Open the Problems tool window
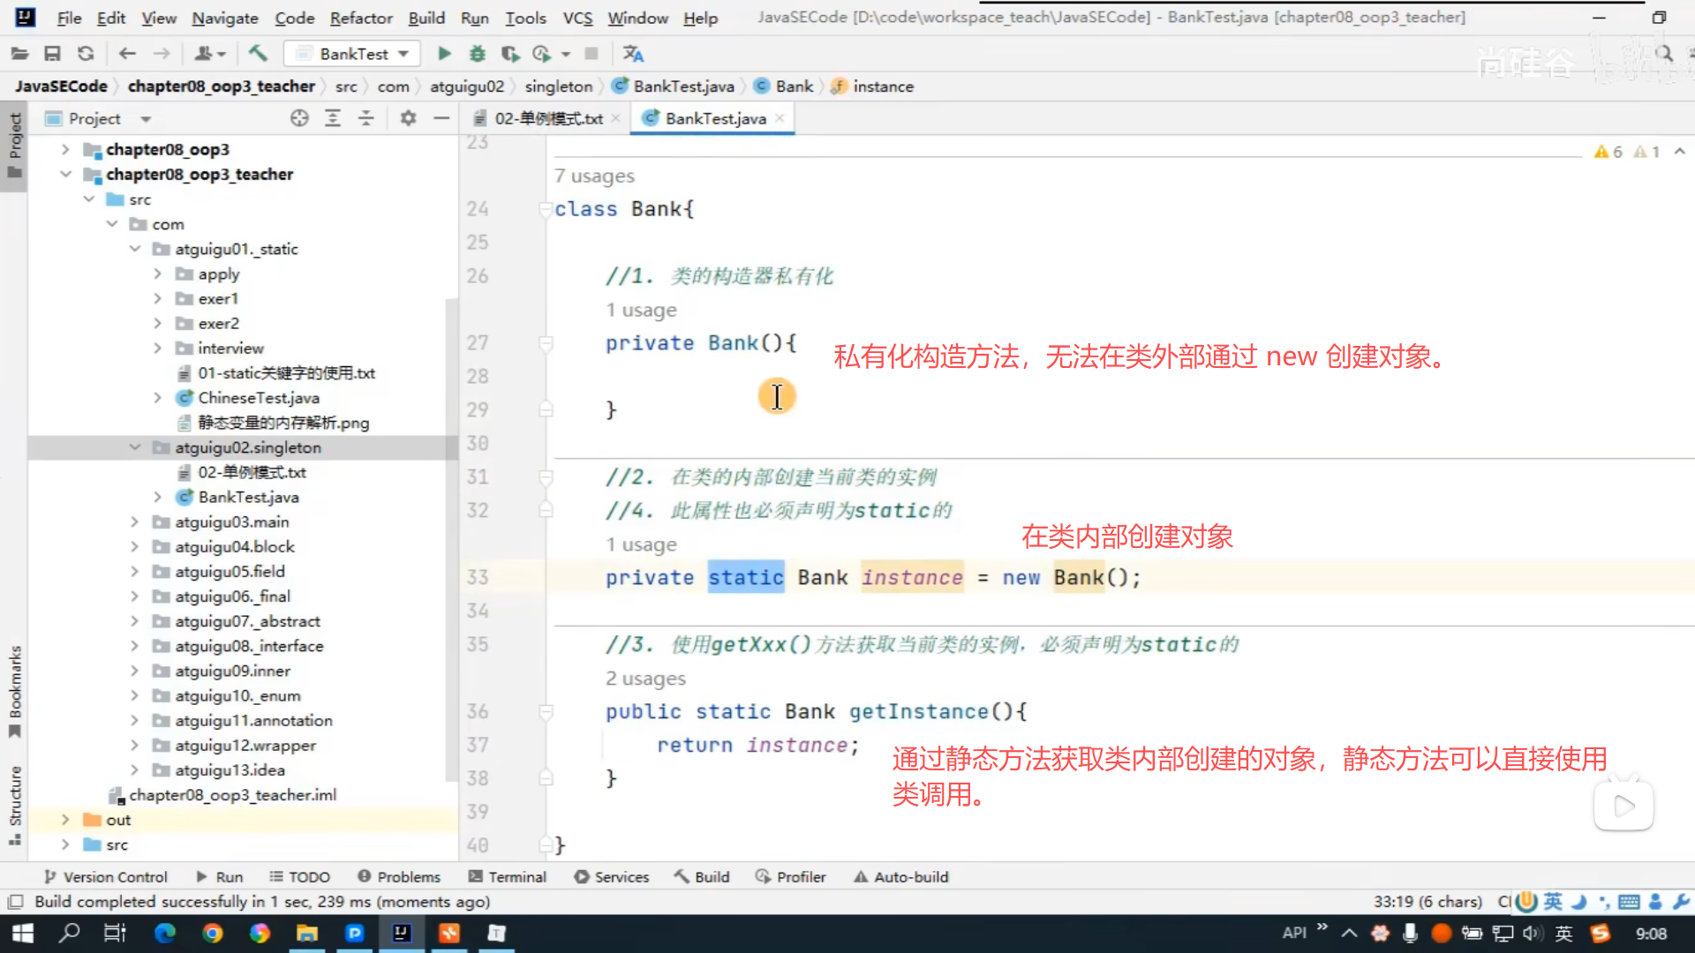The height and width of the screenshot is (953, 1695). [x=399, y=877]
